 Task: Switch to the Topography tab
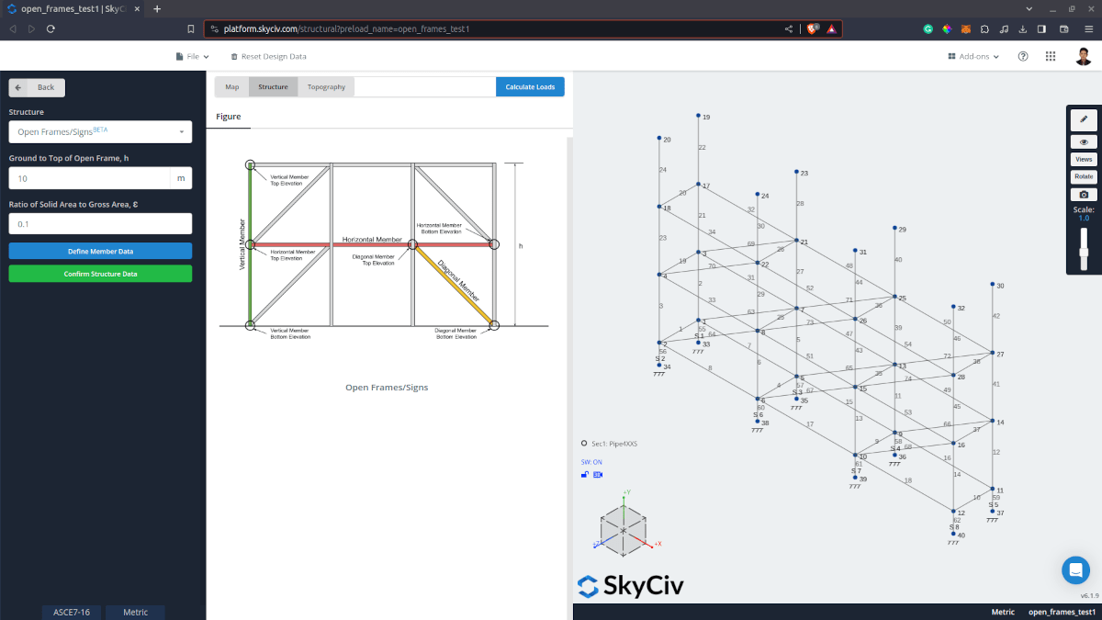[326, 87]
